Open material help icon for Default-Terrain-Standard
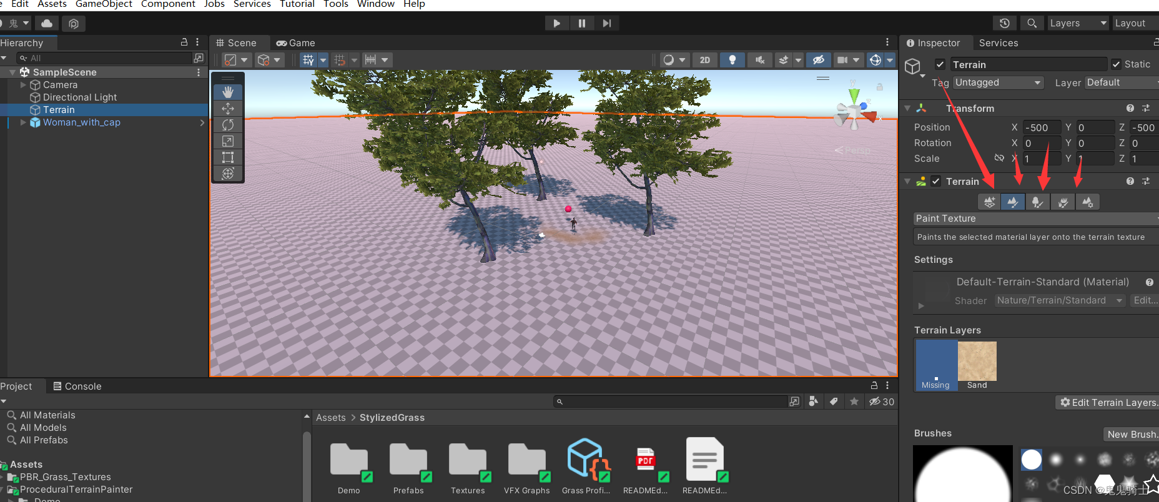Screen dimensions: 1159x502 tap(1150, 282)
